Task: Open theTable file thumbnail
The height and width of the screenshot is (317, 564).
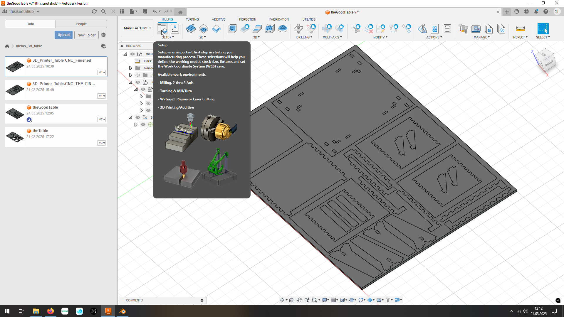Action: click(x=15, y=137)
